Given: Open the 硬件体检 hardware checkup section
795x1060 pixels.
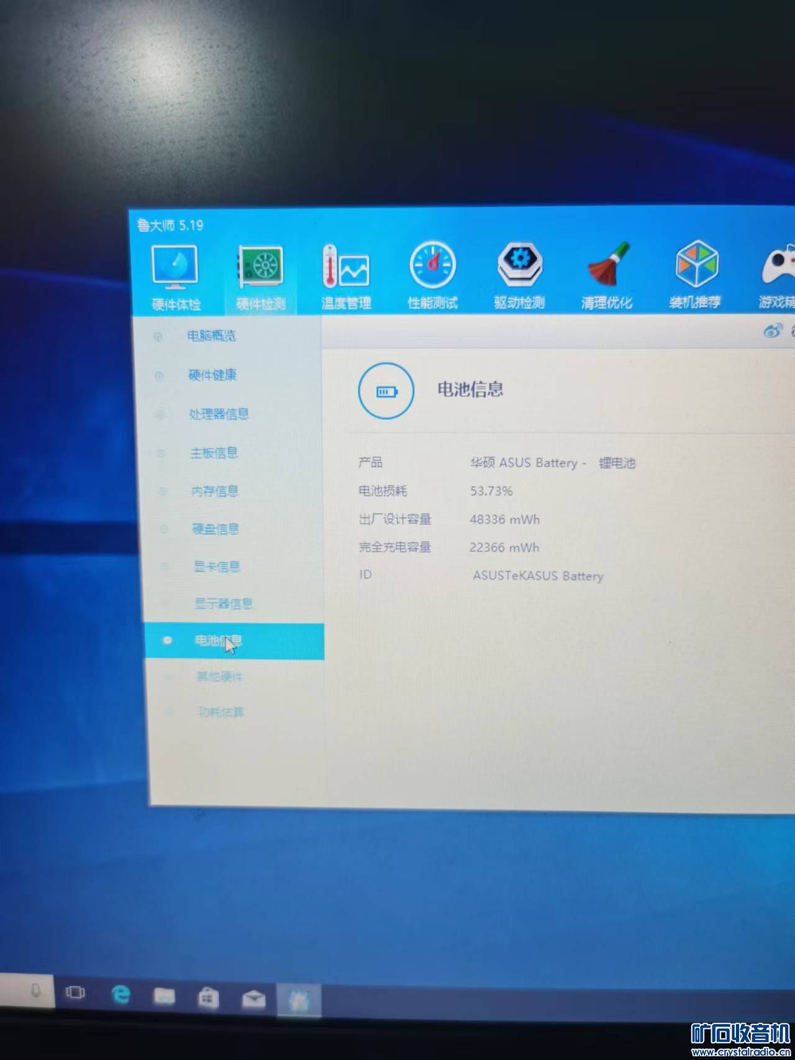Looking at the screenshot, I should (176, 278).
